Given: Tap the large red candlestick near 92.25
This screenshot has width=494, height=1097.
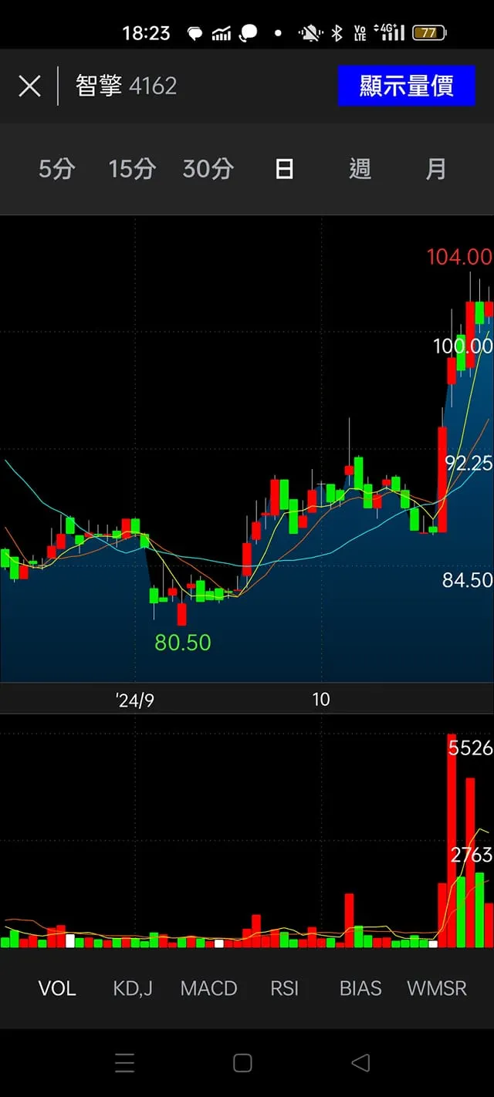Looking at the screenshot, I should (442, 479).
